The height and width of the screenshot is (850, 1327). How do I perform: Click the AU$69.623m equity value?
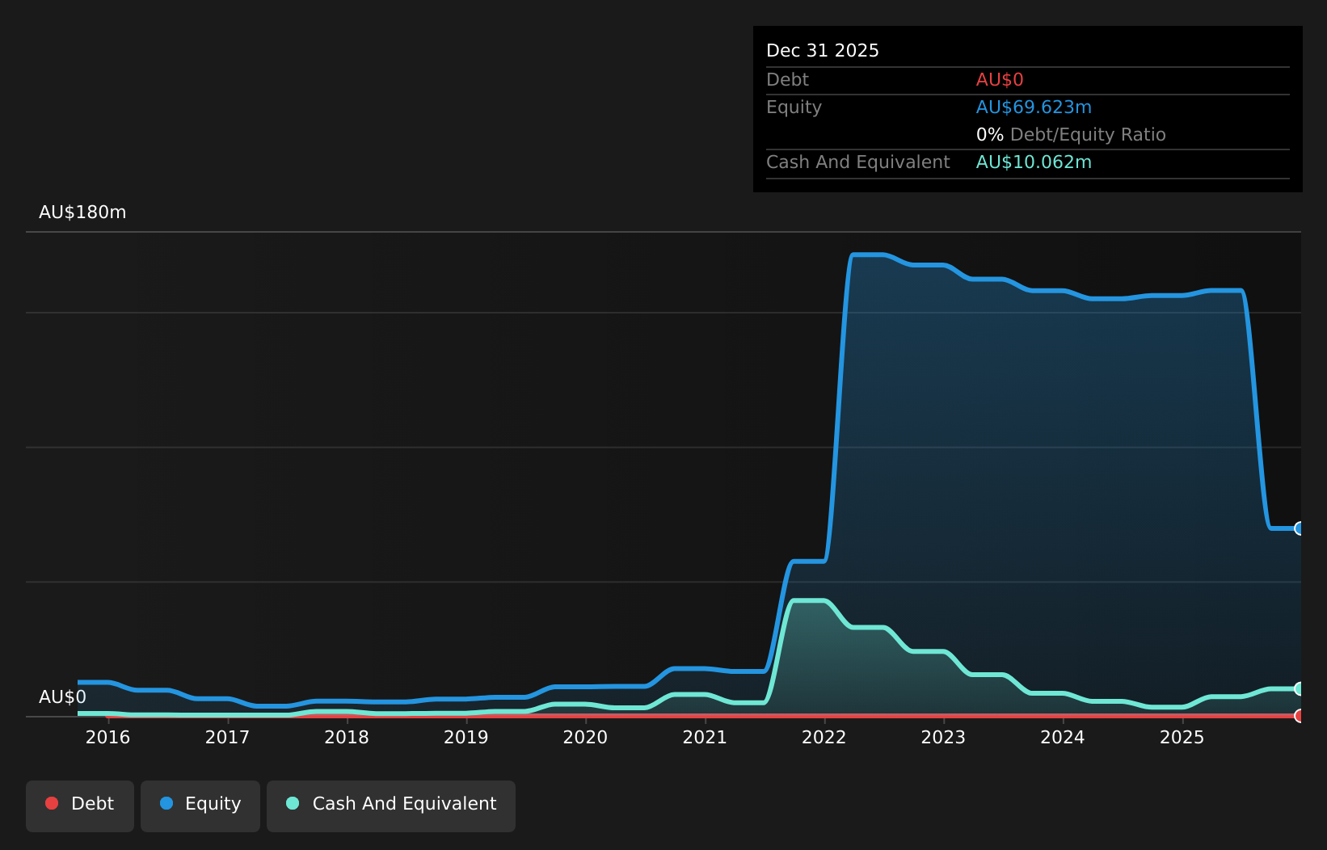[x=1034, y=107]
